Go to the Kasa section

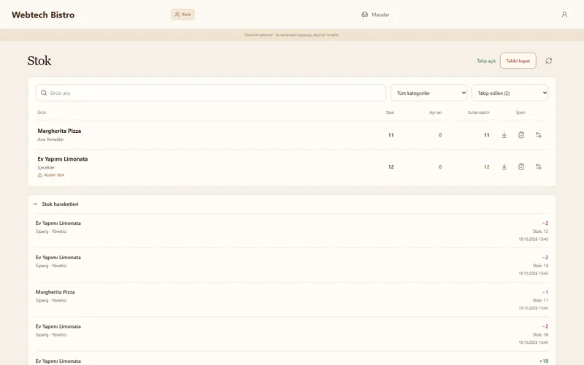[182, 15]
